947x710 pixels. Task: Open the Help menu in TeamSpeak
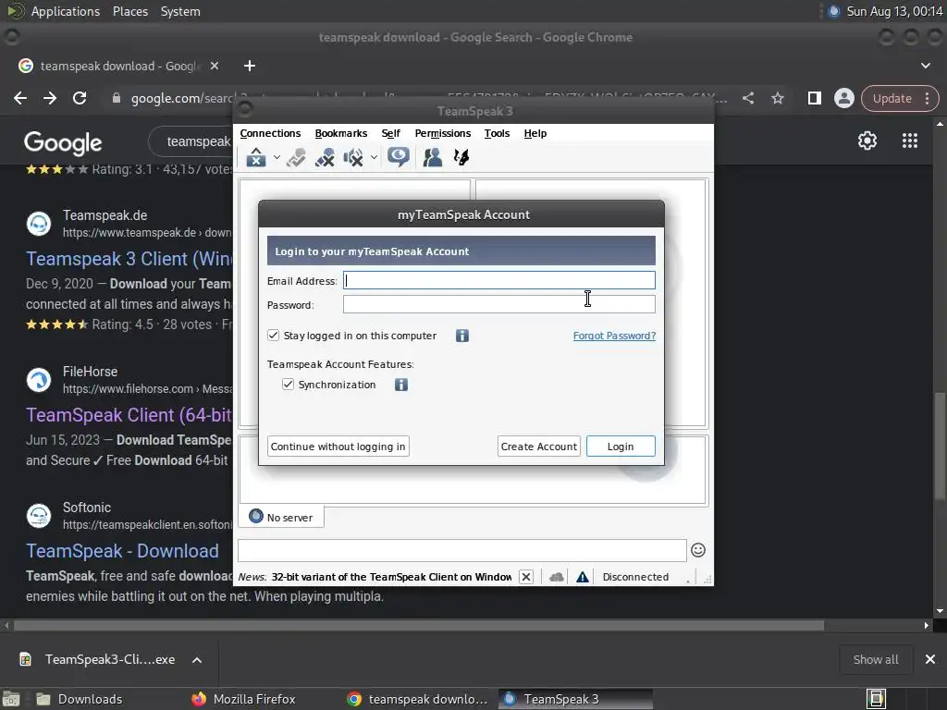(x=535, y=133)
